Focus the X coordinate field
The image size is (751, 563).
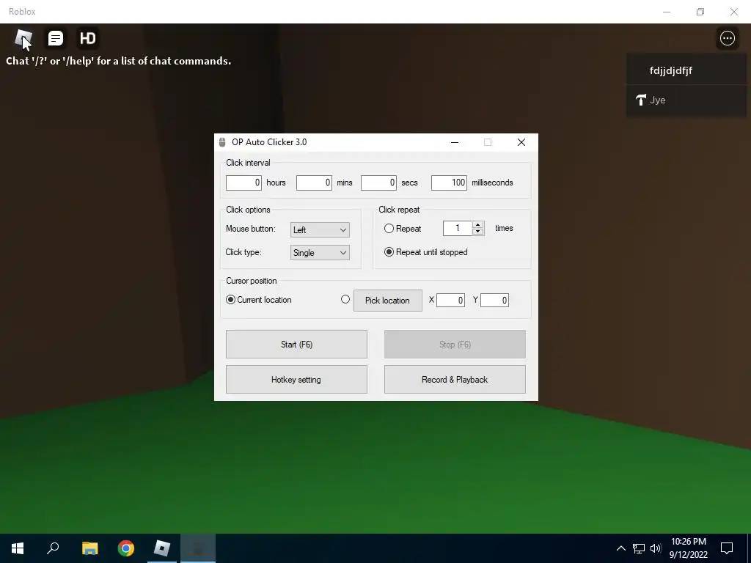pos(451,300)
